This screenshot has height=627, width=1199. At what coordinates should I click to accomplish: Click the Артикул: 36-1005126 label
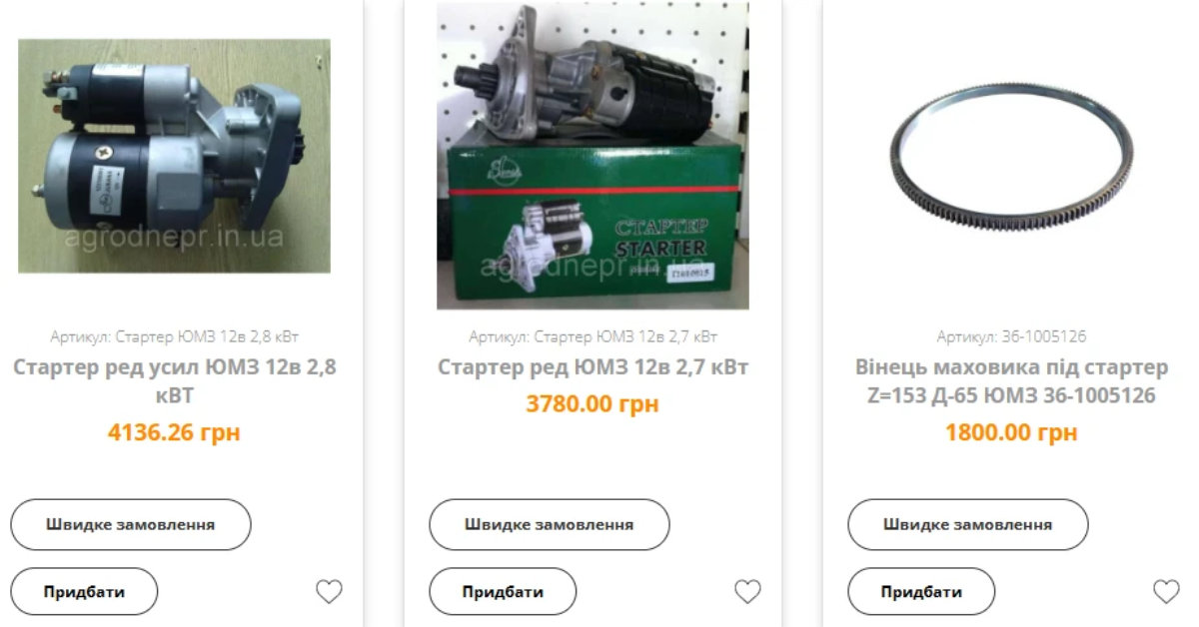coord(1011,336)
